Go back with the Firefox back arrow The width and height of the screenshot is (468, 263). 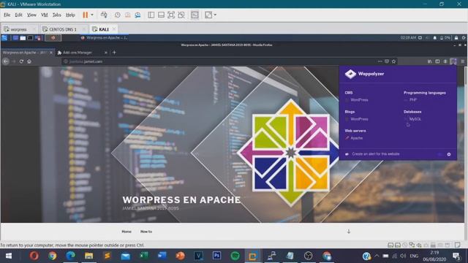click(x=6, y=61)
